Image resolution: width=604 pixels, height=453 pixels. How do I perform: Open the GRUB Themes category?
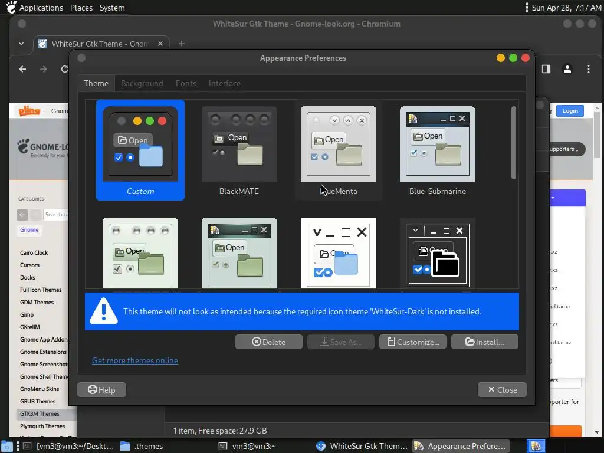pyautogui.click(x=38, y=401)
